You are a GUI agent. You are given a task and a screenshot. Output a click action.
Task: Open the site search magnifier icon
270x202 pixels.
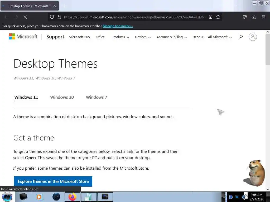point(240,37)
